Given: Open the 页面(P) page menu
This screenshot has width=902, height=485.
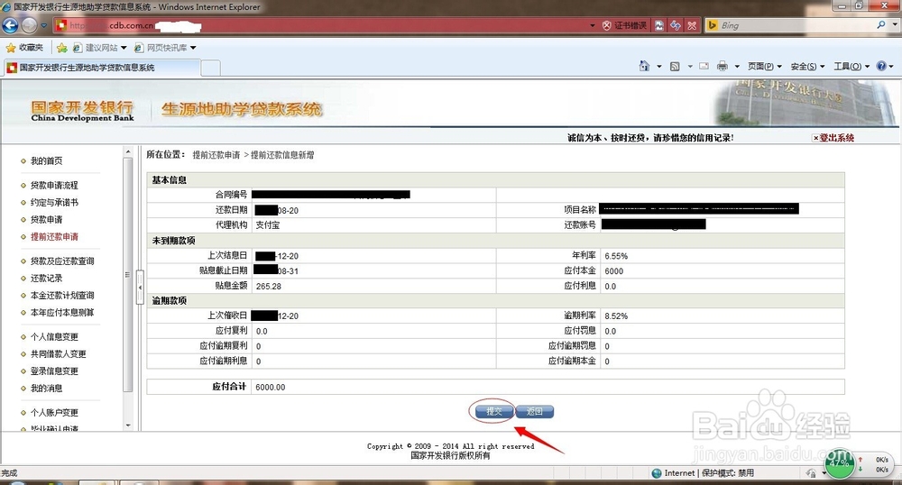Looking at the screenshot, I should click(x=765, y=67).
